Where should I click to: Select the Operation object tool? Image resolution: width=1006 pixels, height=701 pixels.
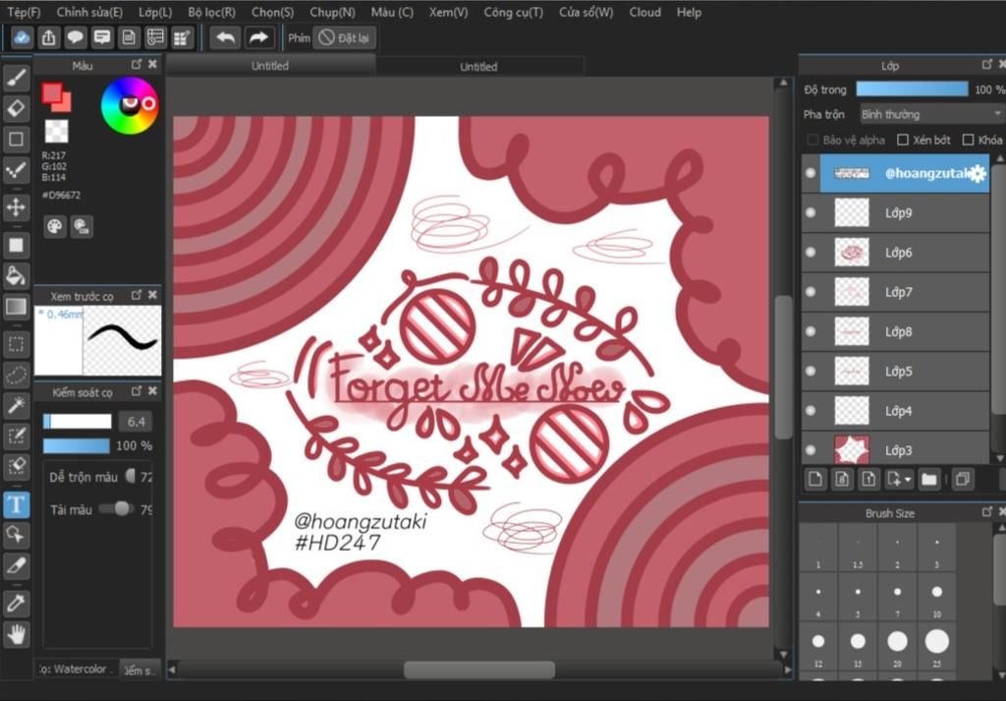[x=16, y=535]
